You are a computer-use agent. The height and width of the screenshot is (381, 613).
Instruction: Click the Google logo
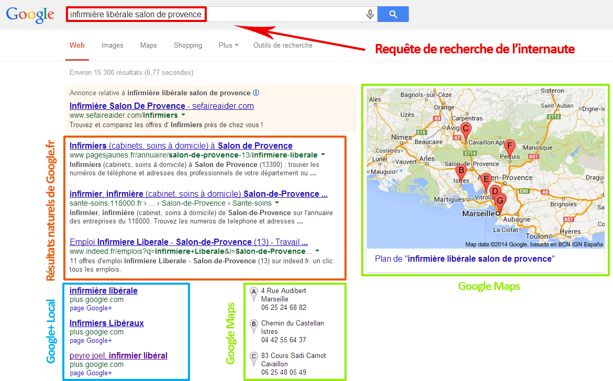coord(30,15)
